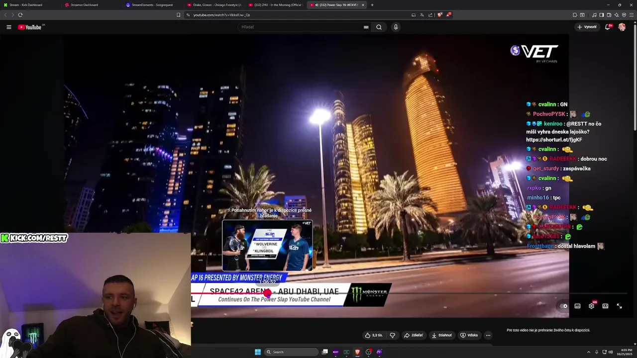The image size is (637, 358).
Task: Expand hidden system tray icons chevron
Action: [589, 352]
